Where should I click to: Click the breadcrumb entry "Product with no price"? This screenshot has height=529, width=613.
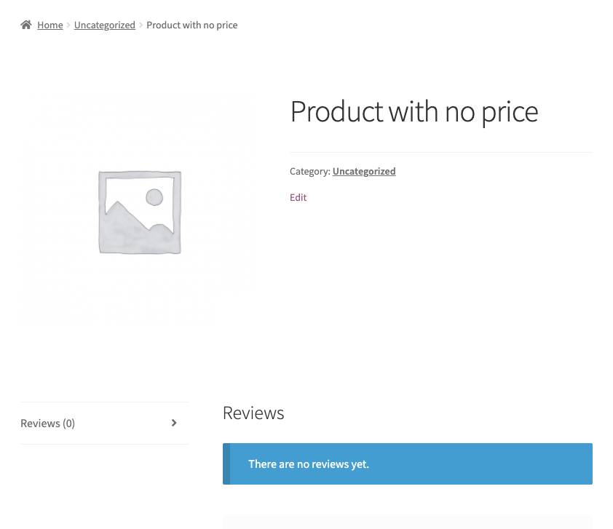191,25
